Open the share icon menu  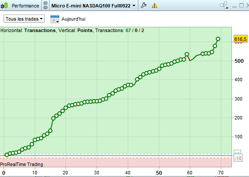224,5
